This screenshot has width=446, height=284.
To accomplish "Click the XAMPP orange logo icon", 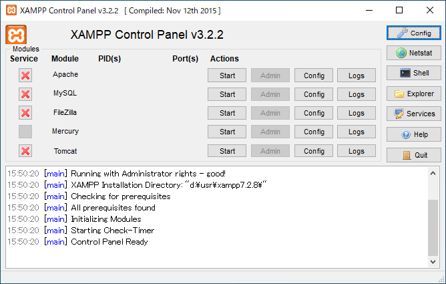I will (16, 35).
